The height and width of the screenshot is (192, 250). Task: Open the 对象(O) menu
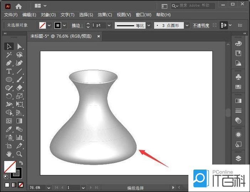(48, 15)
